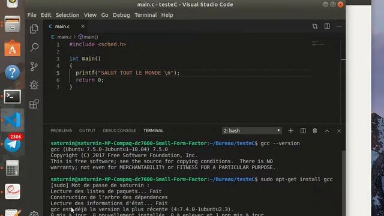Open the Manage gear in activity bar
Viewport: 384px width, 216px height.
point(34,214)
